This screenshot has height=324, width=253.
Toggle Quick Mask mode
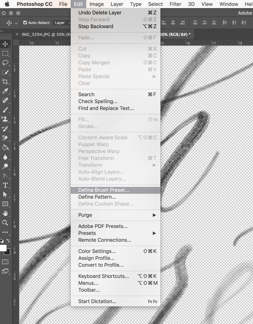click(x=6, y=262)
